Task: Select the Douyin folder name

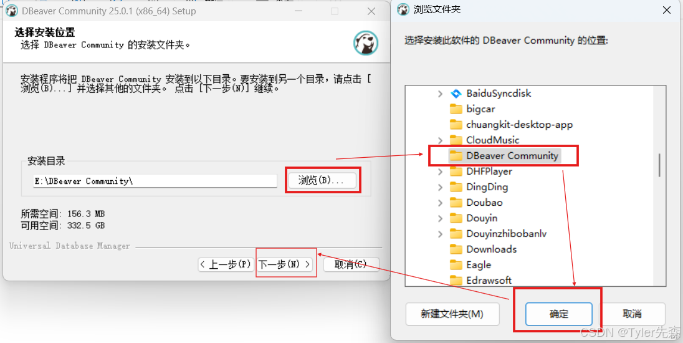Action: point(482,218)
